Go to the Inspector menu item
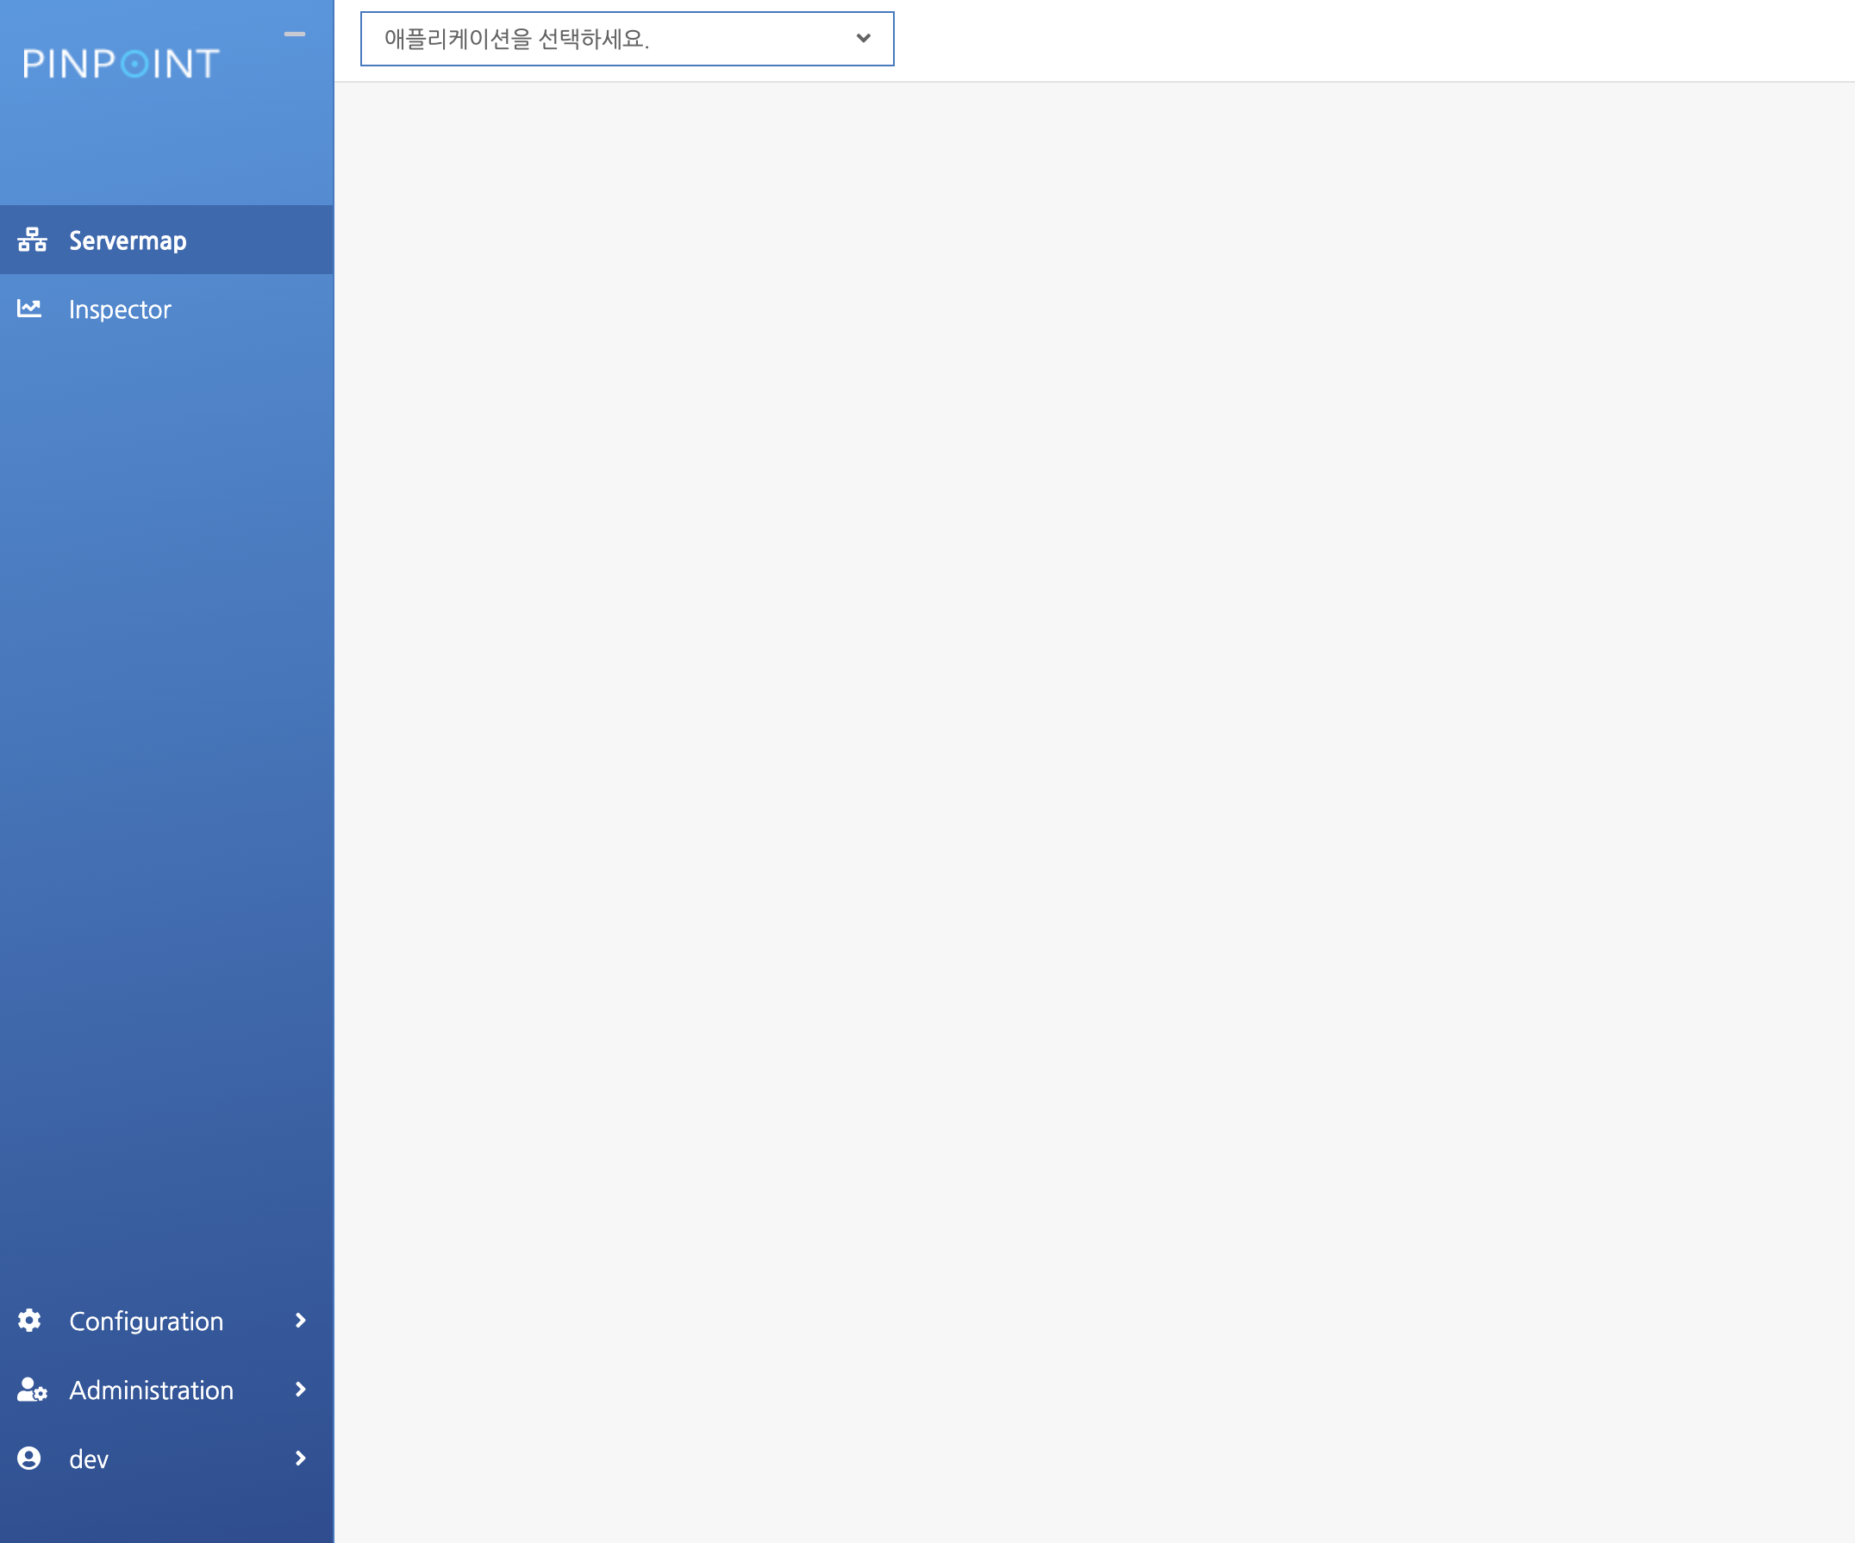The width and height of the screenshot is (1855, 1543). 120,309
